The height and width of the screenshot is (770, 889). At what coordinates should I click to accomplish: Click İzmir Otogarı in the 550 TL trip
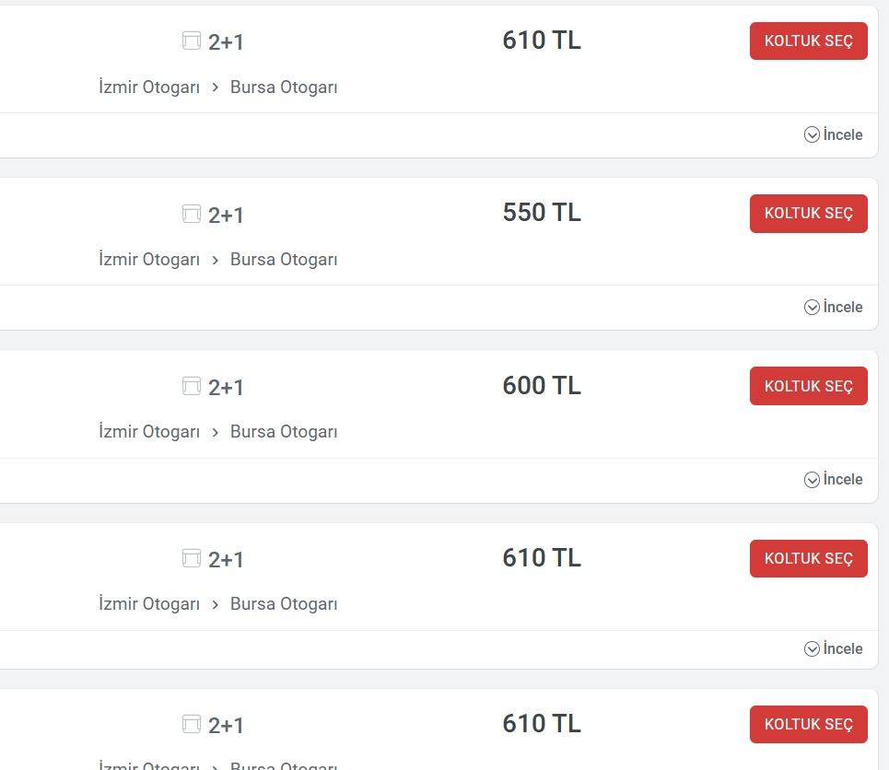coord(149,260)
